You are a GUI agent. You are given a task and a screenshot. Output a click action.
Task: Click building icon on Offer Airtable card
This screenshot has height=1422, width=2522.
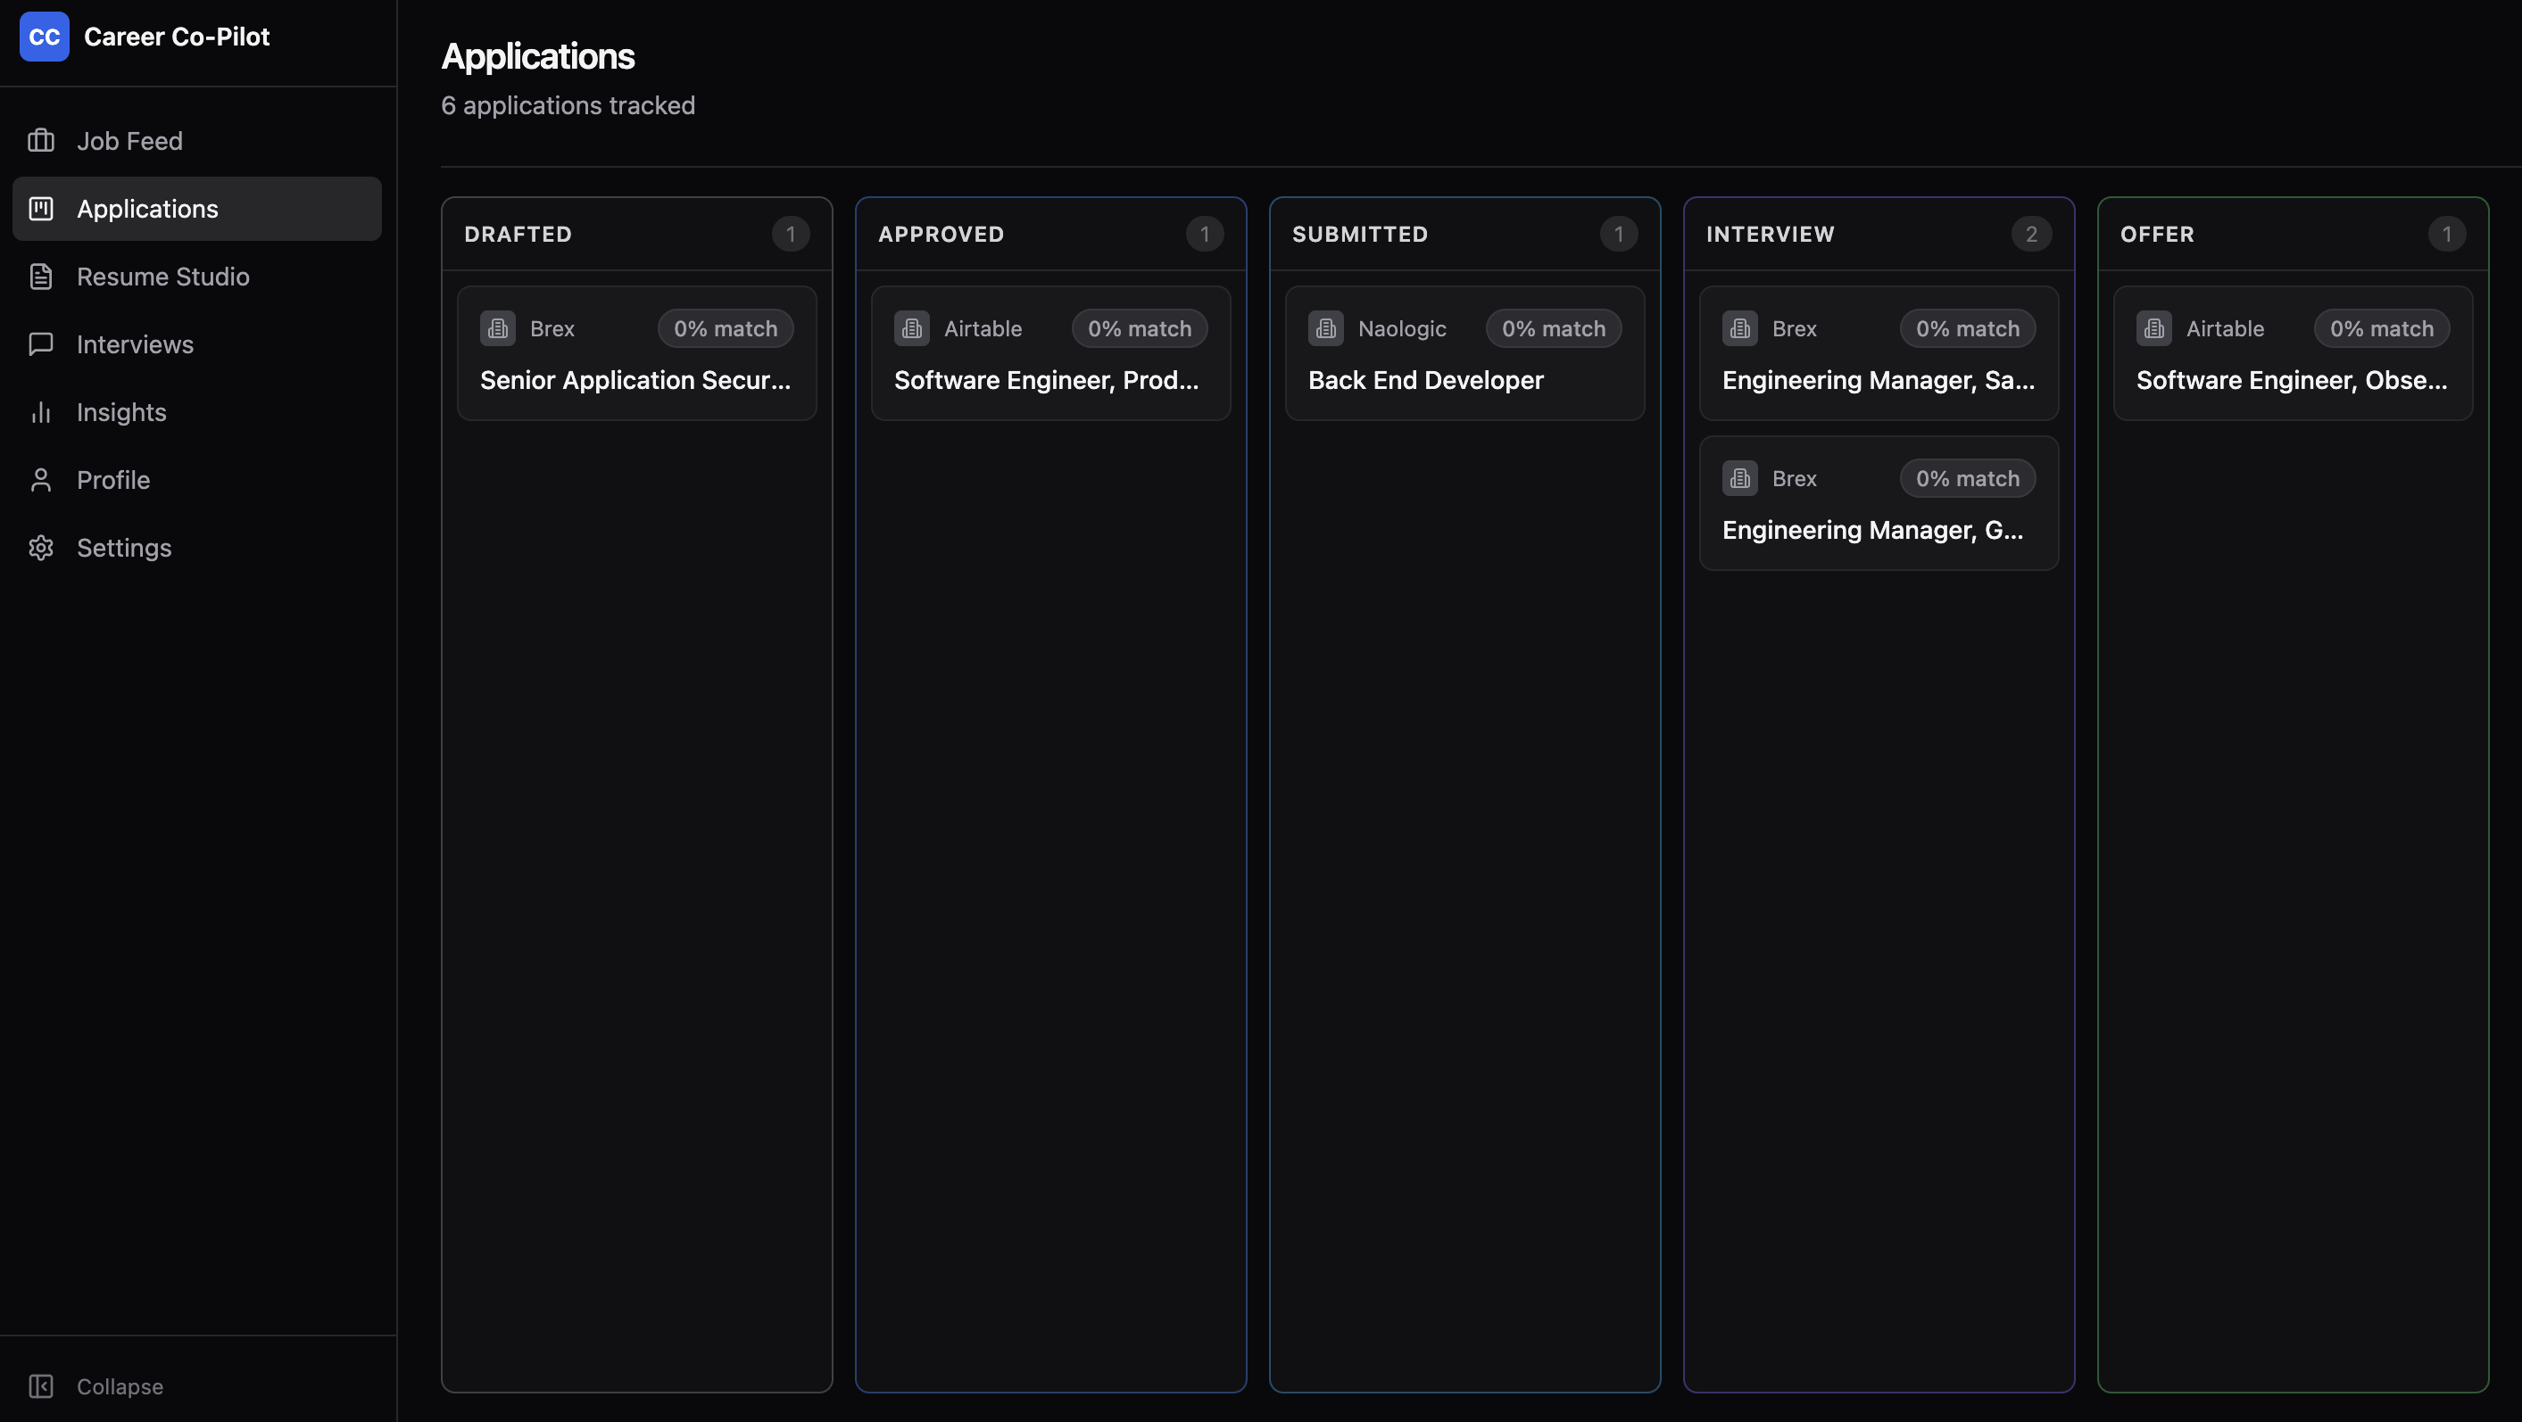pos(2154,329)
